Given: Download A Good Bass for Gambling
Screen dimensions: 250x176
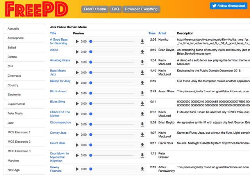Looking at the screenshot, I should [x=142, y=41].
